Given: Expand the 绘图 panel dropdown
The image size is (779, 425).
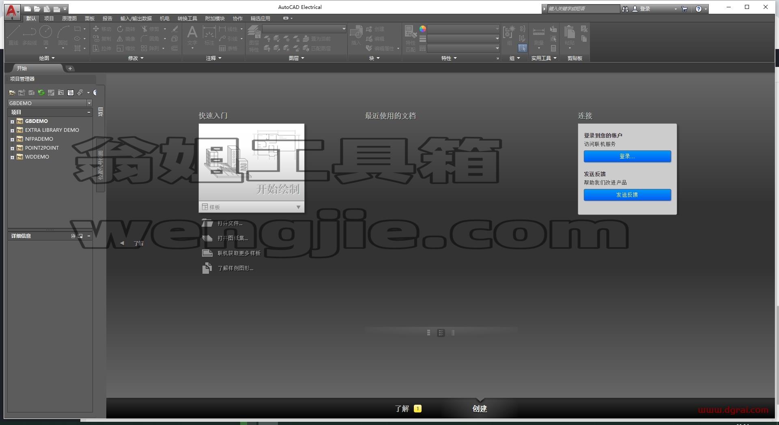Looking at the screenshot, I should (47, 58).
